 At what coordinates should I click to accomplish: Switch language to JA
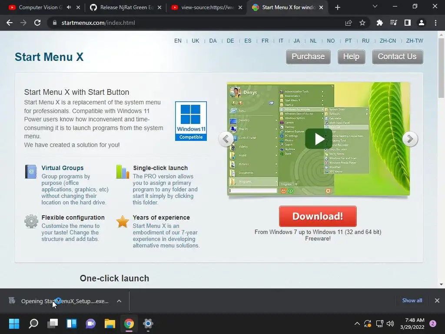(297, 40)
